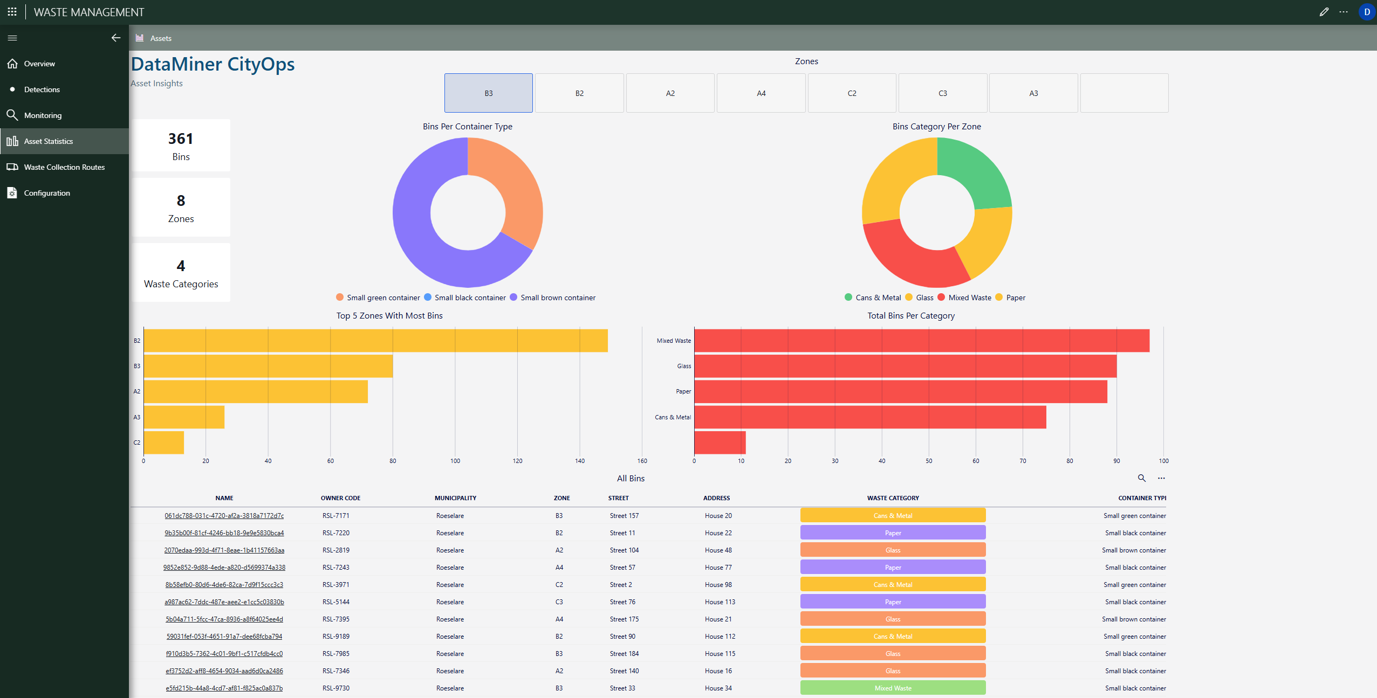The image size is (1377, 698).
Task: Go to Detections page
Action: tap(42, 89)
